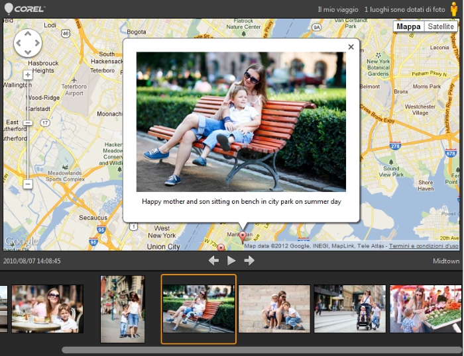
Task: Click the Il mio viaggio title
Action: pyautogui.click(x=337, y=10)
